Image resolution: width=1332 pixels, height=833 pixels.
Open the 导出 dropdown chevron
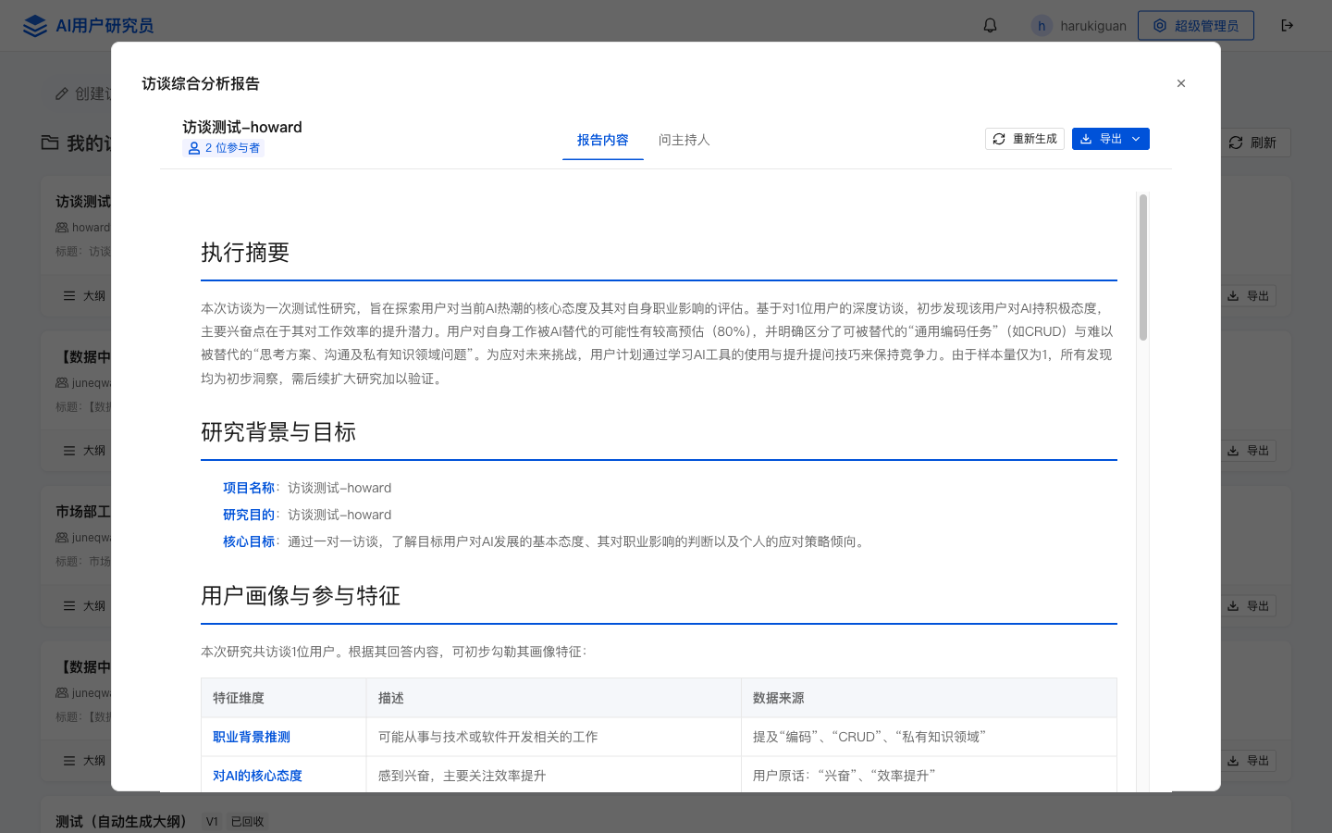coord(1138,138)
